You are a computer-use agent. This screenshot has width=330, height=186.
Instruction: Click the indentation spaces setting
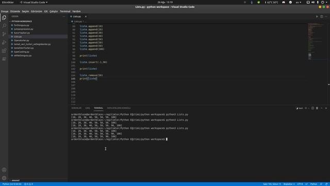[x=289, y=184]
